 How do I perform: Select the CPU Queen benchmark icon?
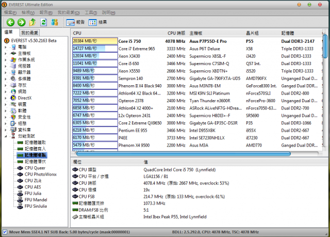pyautogui.click(x=20, y=168)
